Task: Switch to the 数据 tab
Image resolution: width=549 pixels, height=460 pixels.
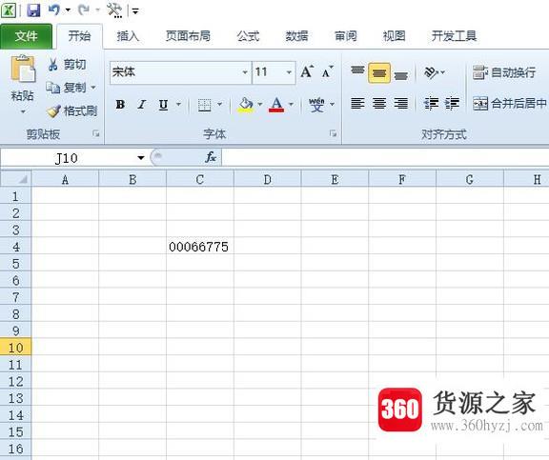Action: 296,36
